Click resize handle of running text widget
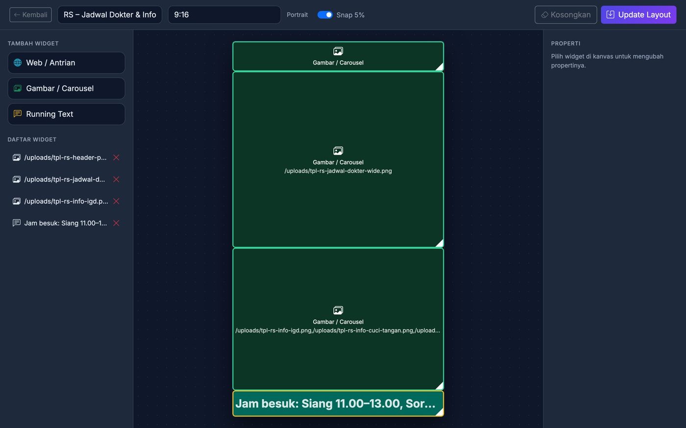Viewport: 686px width, 428px height. (440, 412)
